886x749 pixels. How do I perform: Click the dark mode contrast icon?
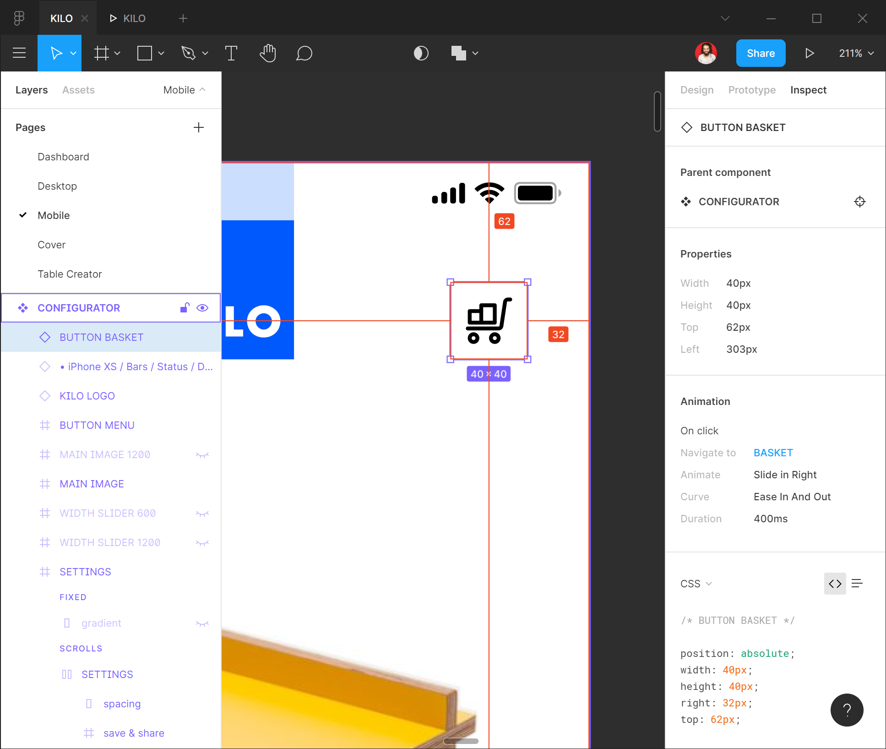[421, 53]
